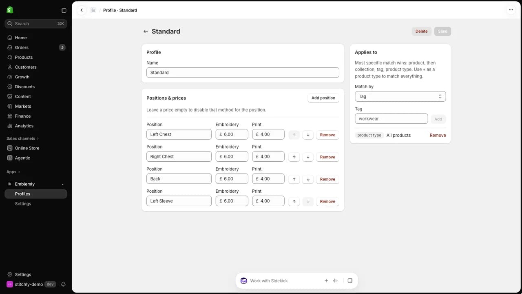Click the Shopify logo icon
The width and height of the screenshot is (522, 294).
coord(10,10)
